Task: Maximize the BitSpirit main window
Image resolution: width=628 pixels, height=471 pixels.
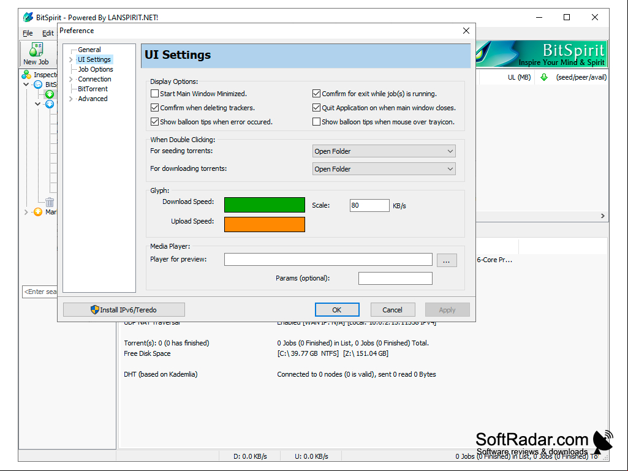Action: click(x=566, y=17)
